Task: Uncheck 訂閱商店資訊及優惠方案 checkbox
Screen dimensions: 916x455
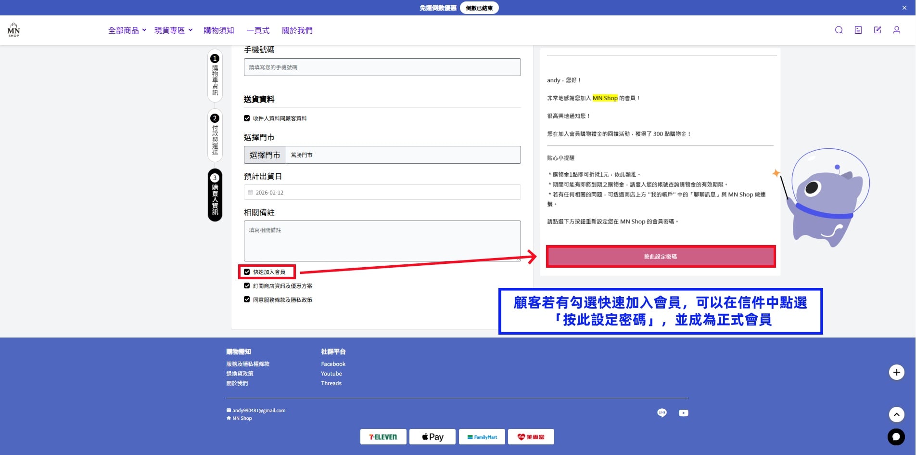Action: [247, 286]
